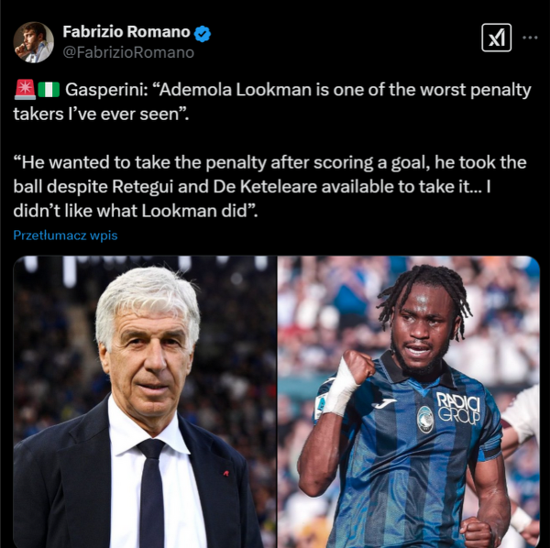Open the photo of the player in striped jersey
The height and width of the screenshot is (548, 550).
click(409, 401)
